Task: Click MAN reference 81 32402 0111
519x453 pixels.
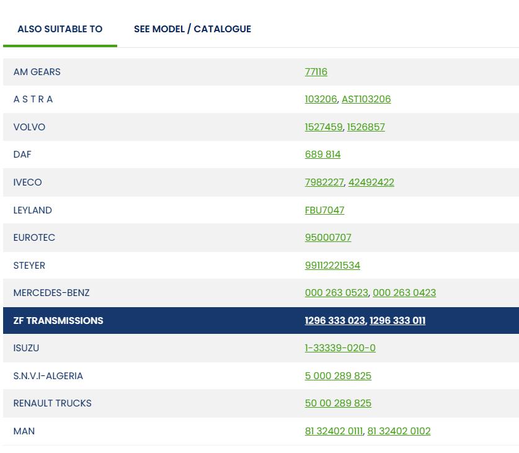Action: [x=334, y=431]
